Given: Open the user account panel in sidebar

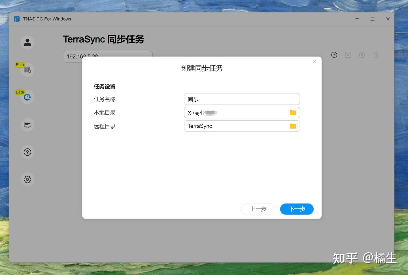Looking at the screenshot, I should click(x=27, y=42).
